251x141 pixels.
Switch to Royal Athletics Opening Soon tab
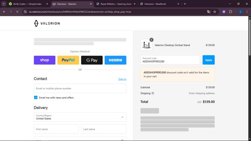pyautogui.click(x=116, y=4)
